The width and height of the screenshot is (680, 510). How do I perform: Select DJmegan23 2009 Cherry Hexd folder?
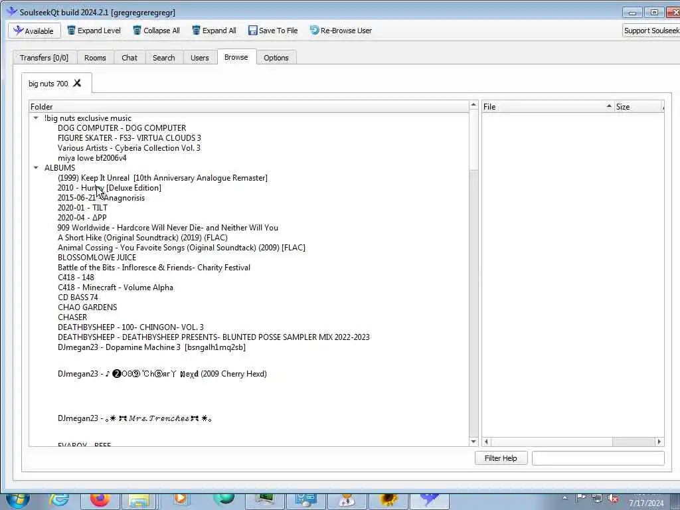click(x=162, y=374)
